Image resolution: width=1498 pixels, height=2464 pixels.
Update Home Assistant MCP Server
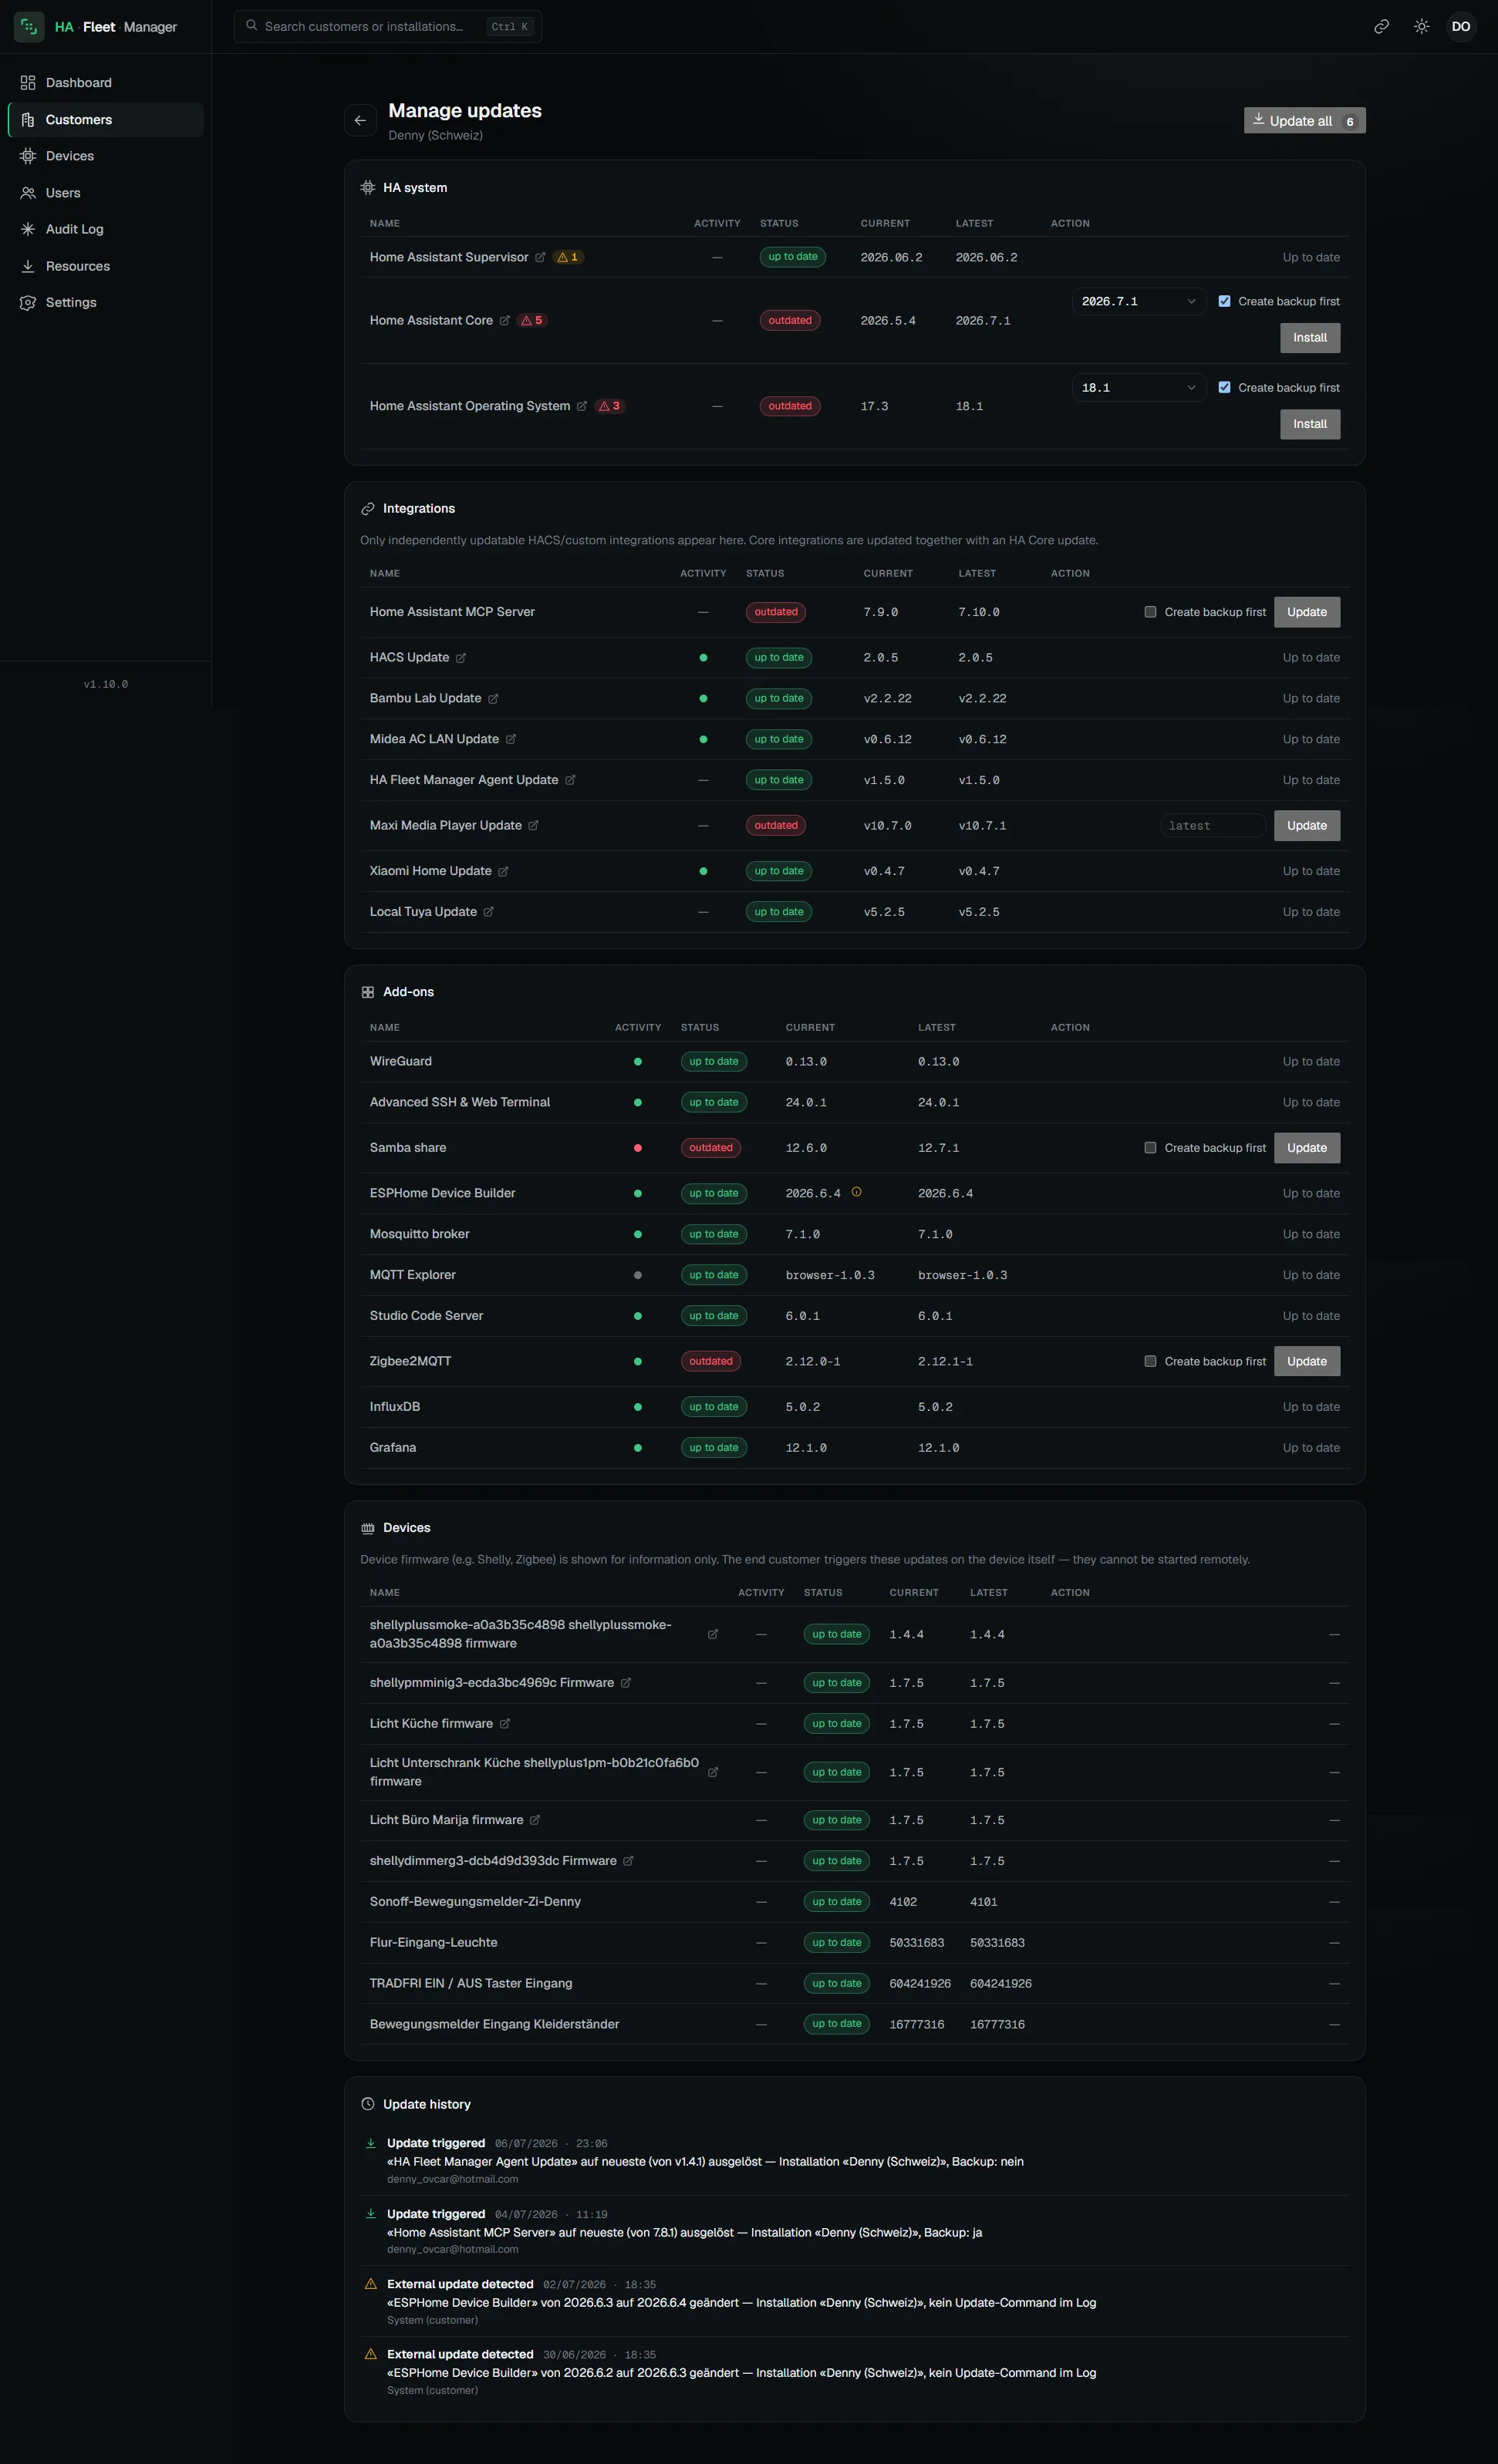1307,612
